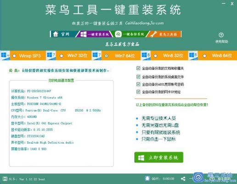The image size is (237, 184).
Task: Click the Windows 8 logo before Win8 64位
Action: click(x=193, y=55)
